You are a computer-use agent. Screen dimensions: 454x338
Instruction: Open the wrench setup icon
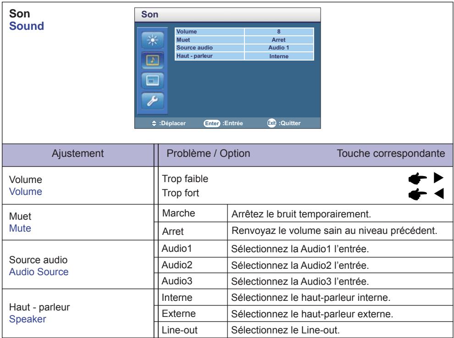click(153, 101)
